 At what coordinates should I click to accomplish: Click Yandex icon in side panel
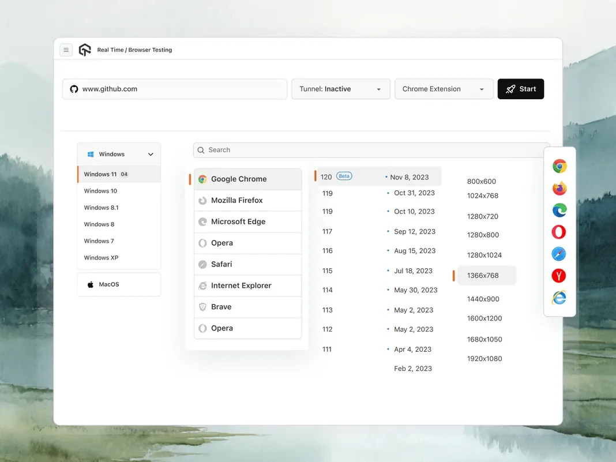559,276
